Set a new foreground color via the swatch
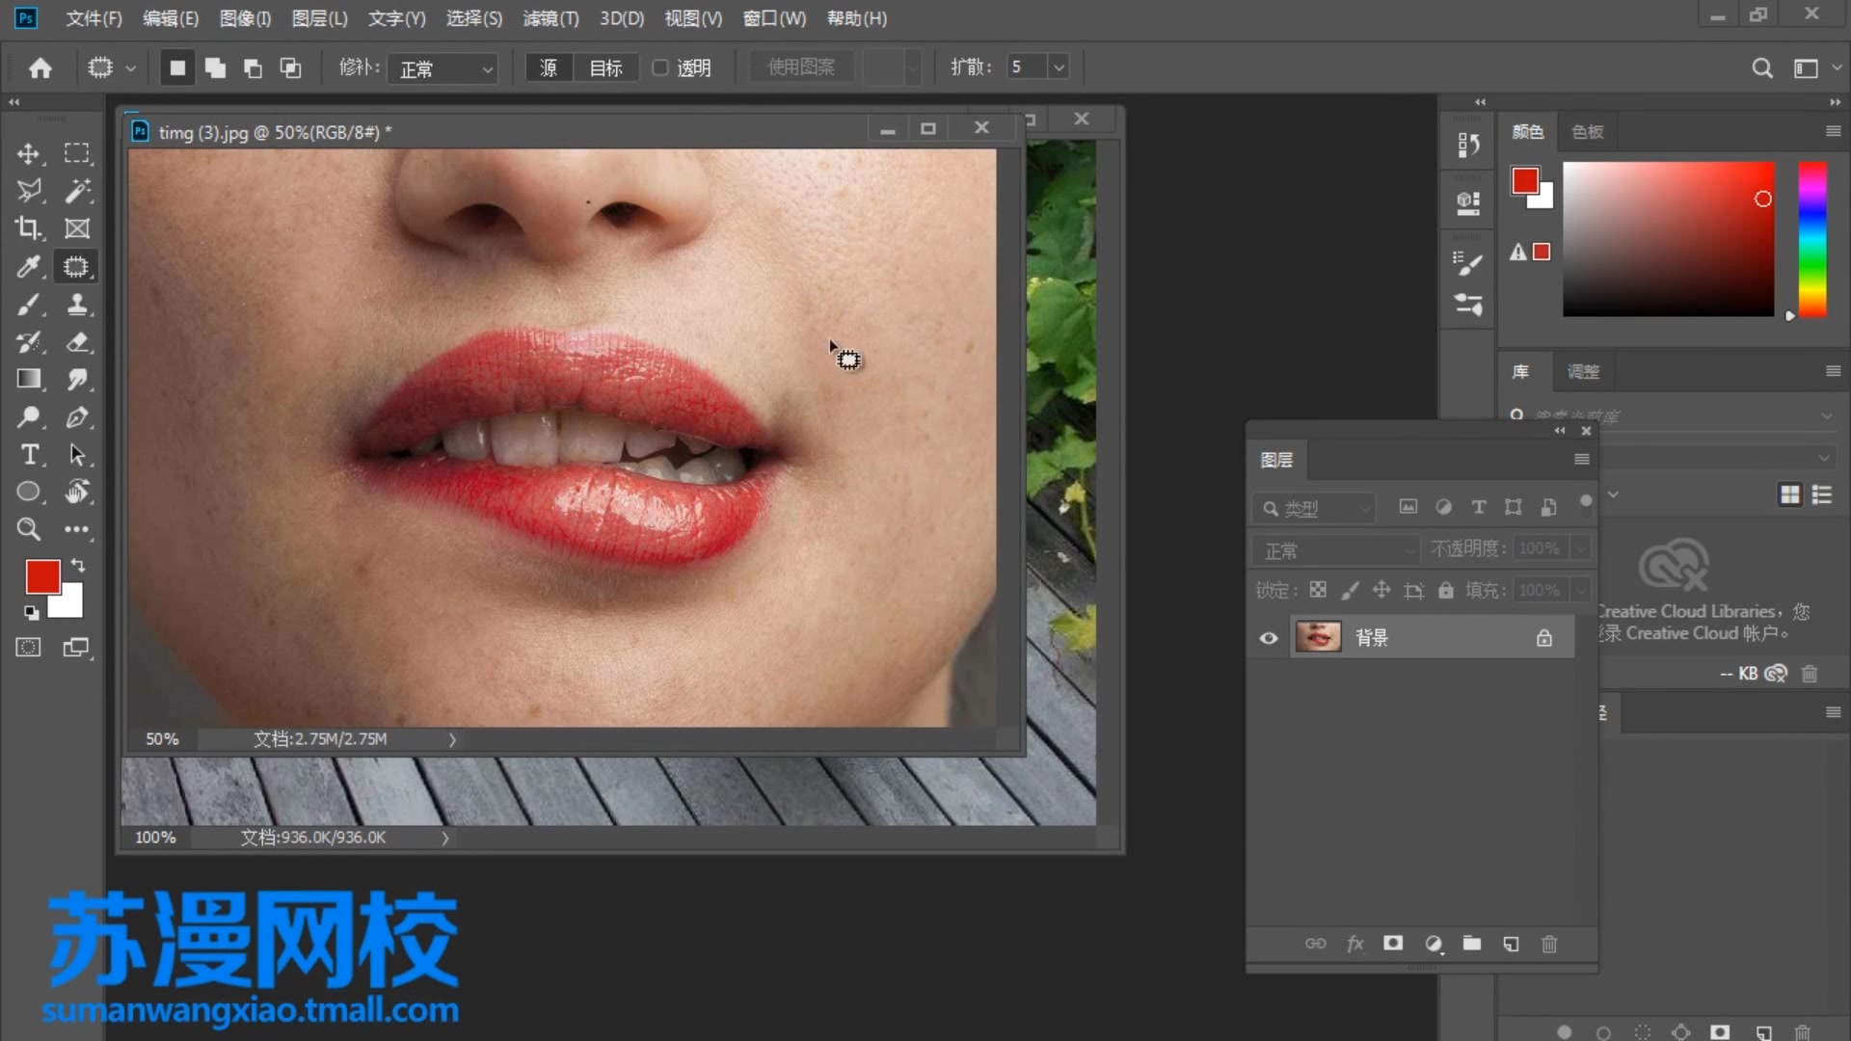 42,575
